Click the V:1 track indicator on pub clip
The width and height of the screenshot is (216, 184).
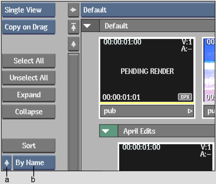pyautogui.click(x=187, y=42)
